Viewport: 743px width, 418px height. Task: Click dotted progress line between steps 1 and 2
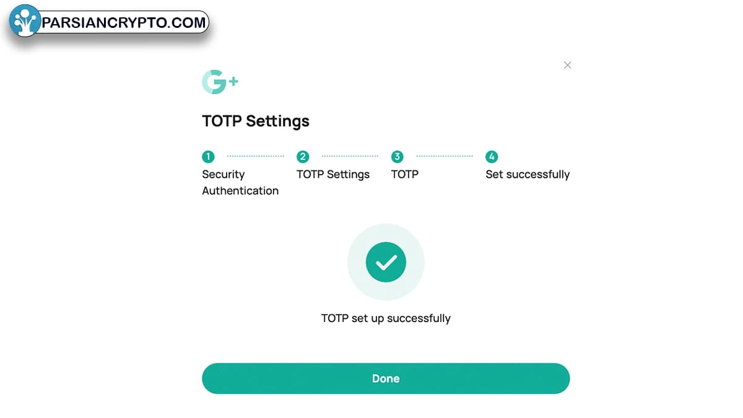click(255, 157)
